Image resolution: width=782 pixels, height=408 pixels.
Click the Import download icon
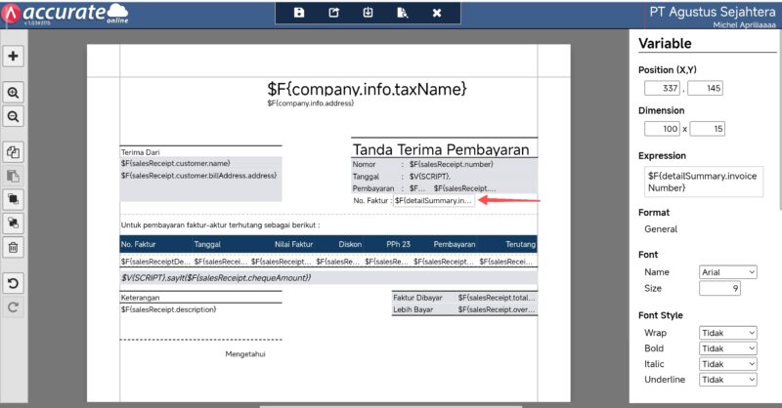(368, 13)
